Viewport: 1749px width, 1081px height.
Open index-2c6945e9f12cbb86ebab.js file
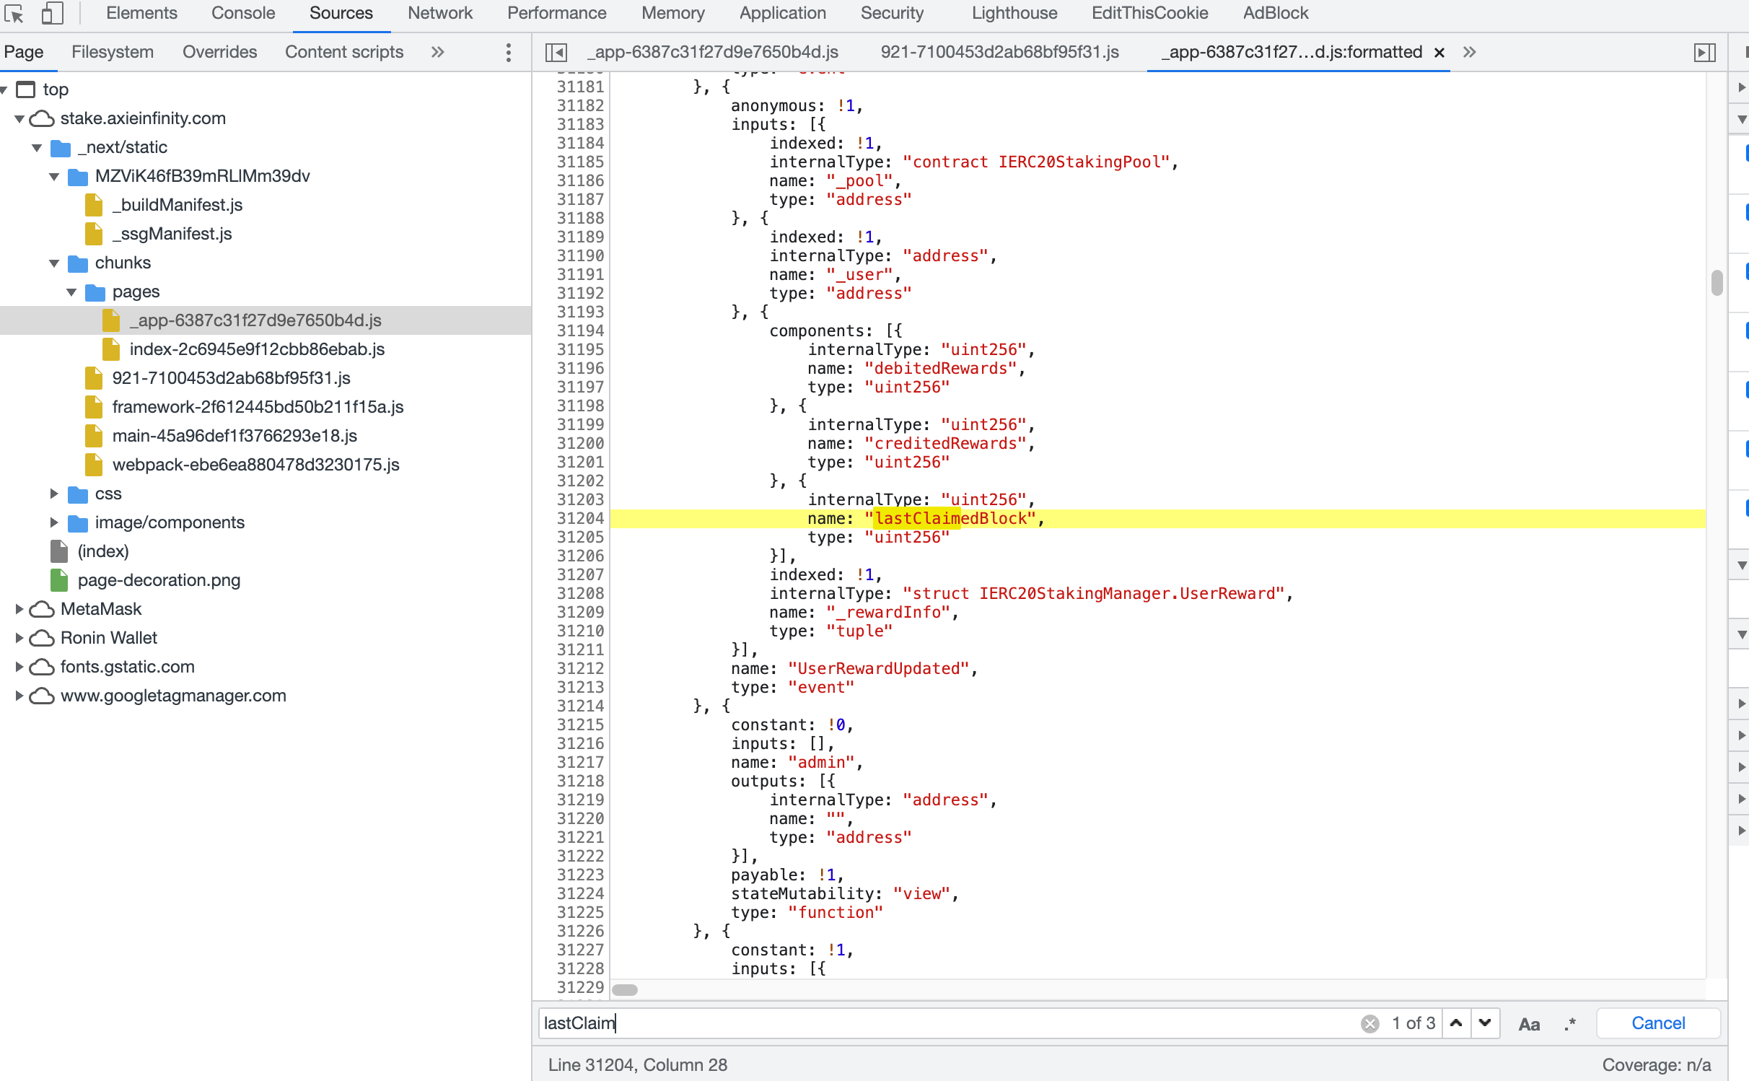click(x=257, y=349)
